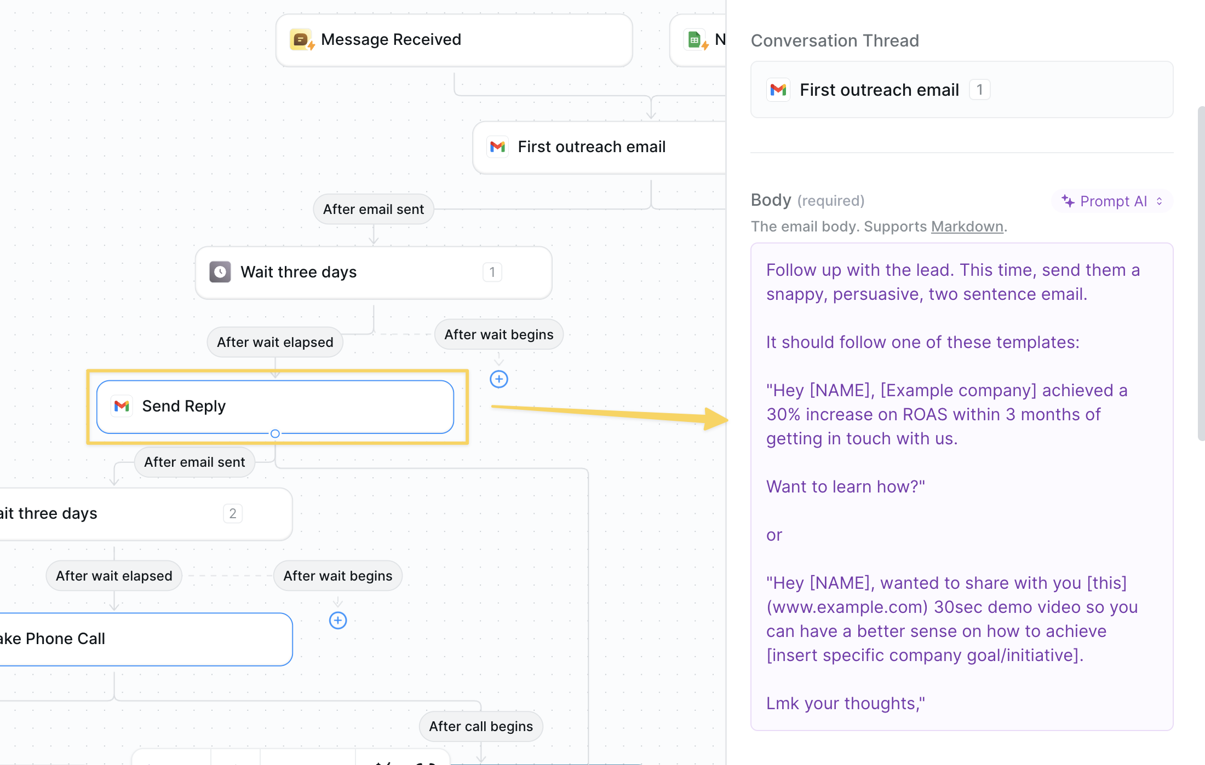Click the After email sent label below Send Reply
The height and width of the screenshot is (765, 1205).
194,462
